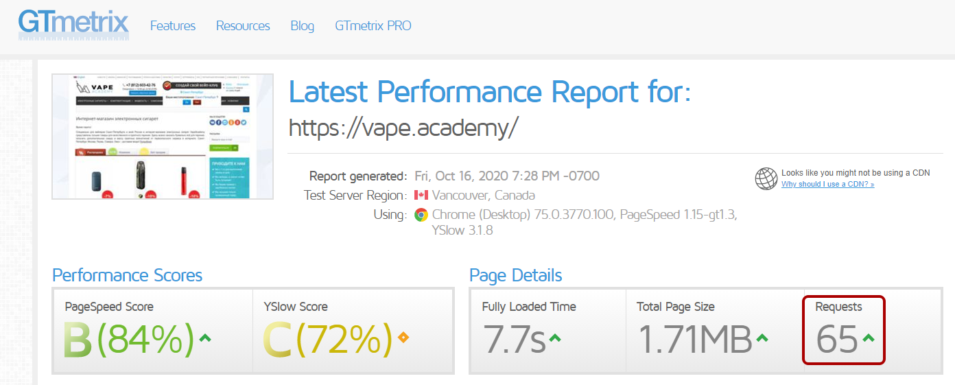This screenshot has width=955, height=385.
Task: Click orange diamond beside YSlow Score
Action: pos(403,337)
